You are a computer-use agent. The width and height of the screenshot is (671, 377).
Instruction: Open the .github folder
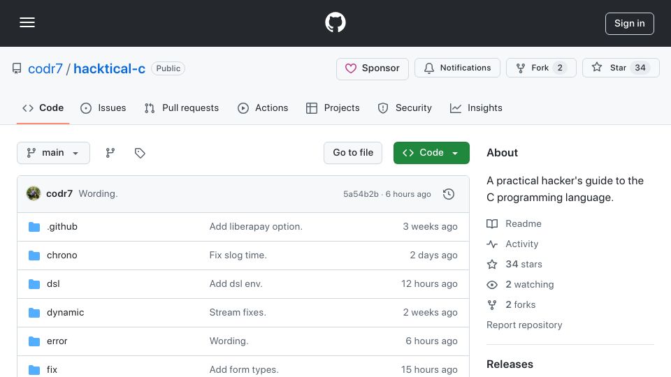(x=62, y=226)
